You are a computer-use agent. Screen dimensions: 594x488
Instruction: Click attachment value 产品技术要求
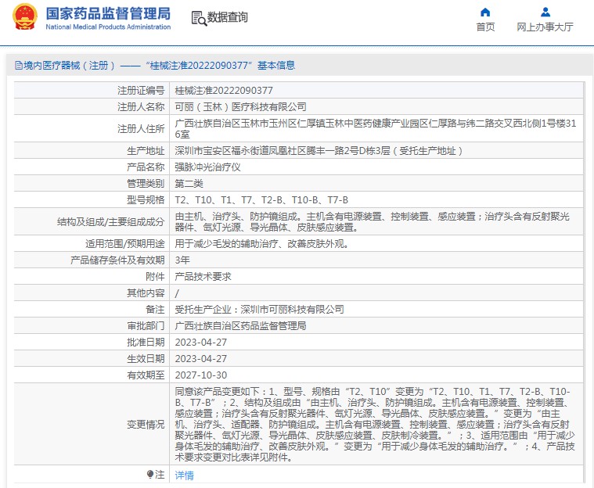click(x=203, y=276)
